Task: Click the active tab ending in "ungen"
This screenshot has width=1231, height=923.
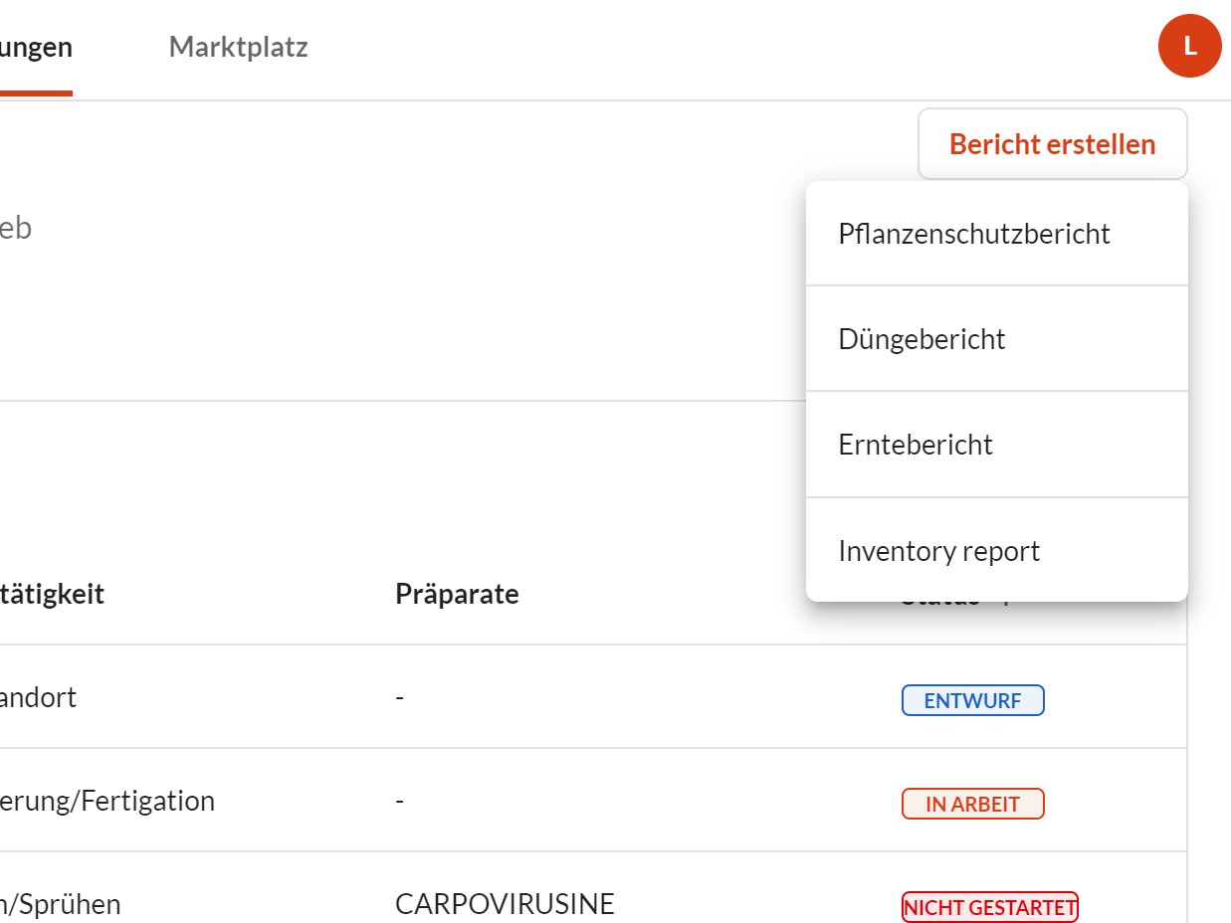Action: pyautogui.click(x=36, y=47)
